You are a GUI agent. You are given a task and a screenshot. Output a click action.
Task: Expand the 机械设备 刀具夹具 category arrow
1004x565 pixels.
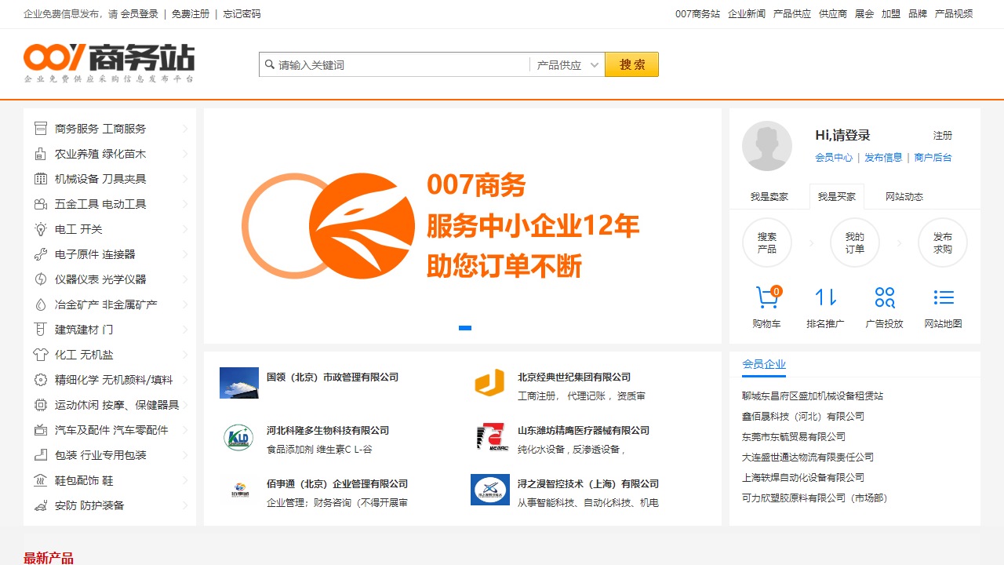pyautogui.click(x=185, y=179)
